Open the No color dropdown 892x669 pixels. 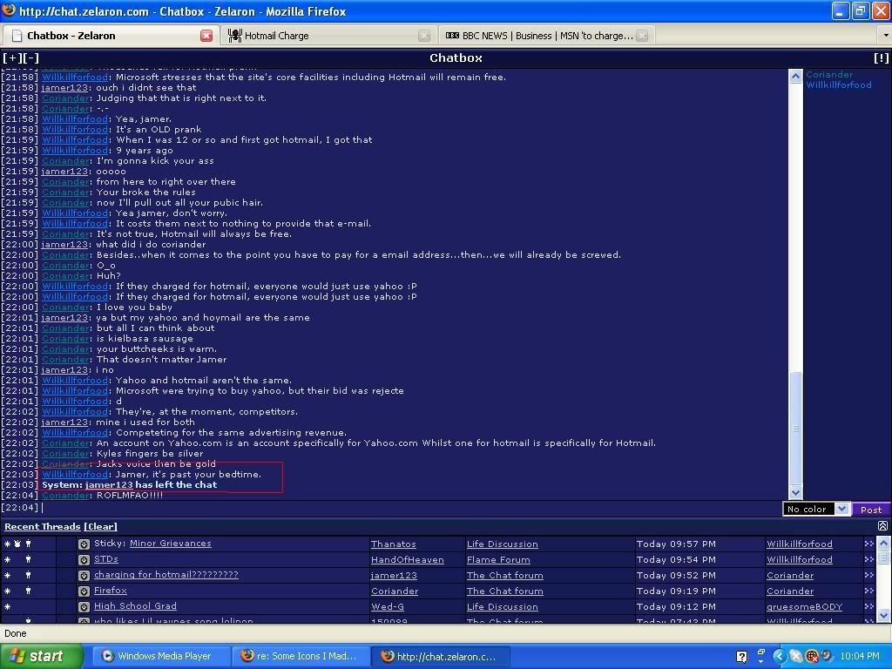coord(816,509)
